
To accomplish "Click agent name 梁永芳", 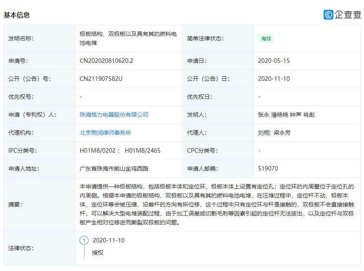I will (x=282, y=133).
